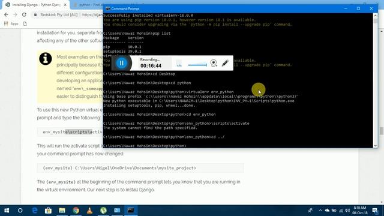The height and width of the screenshot is (216, 384).
Task: Open the People tray icon
Action: tap(311, 211)
